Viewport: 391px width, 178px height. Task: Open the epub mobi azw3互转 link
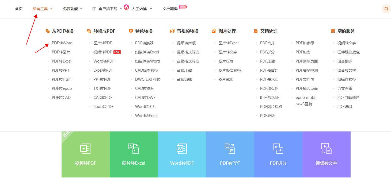click(x=306, y=101)
